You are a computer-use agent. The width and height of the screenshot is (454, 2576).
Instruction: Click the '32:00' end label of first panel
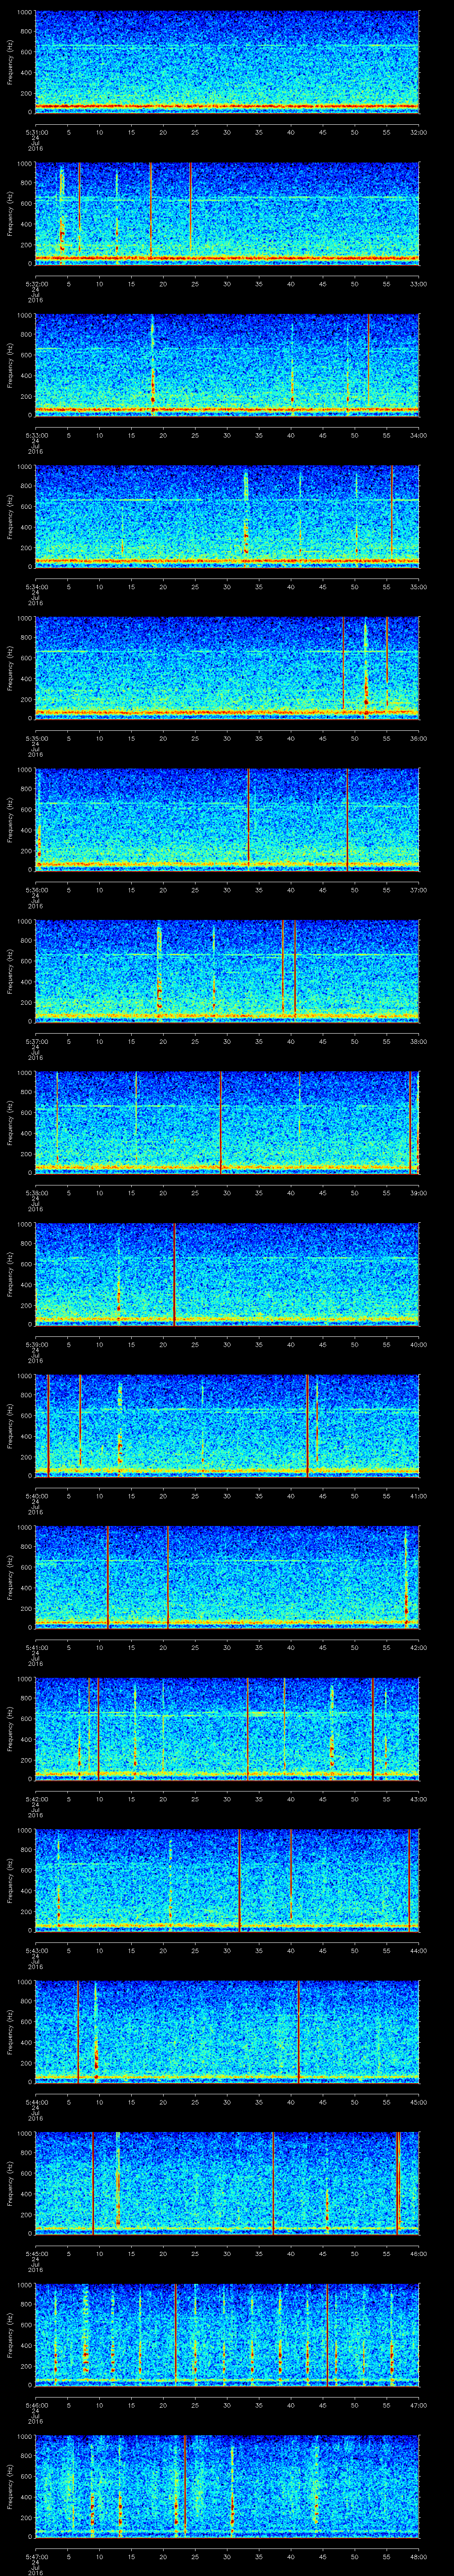tap(418, 132)
